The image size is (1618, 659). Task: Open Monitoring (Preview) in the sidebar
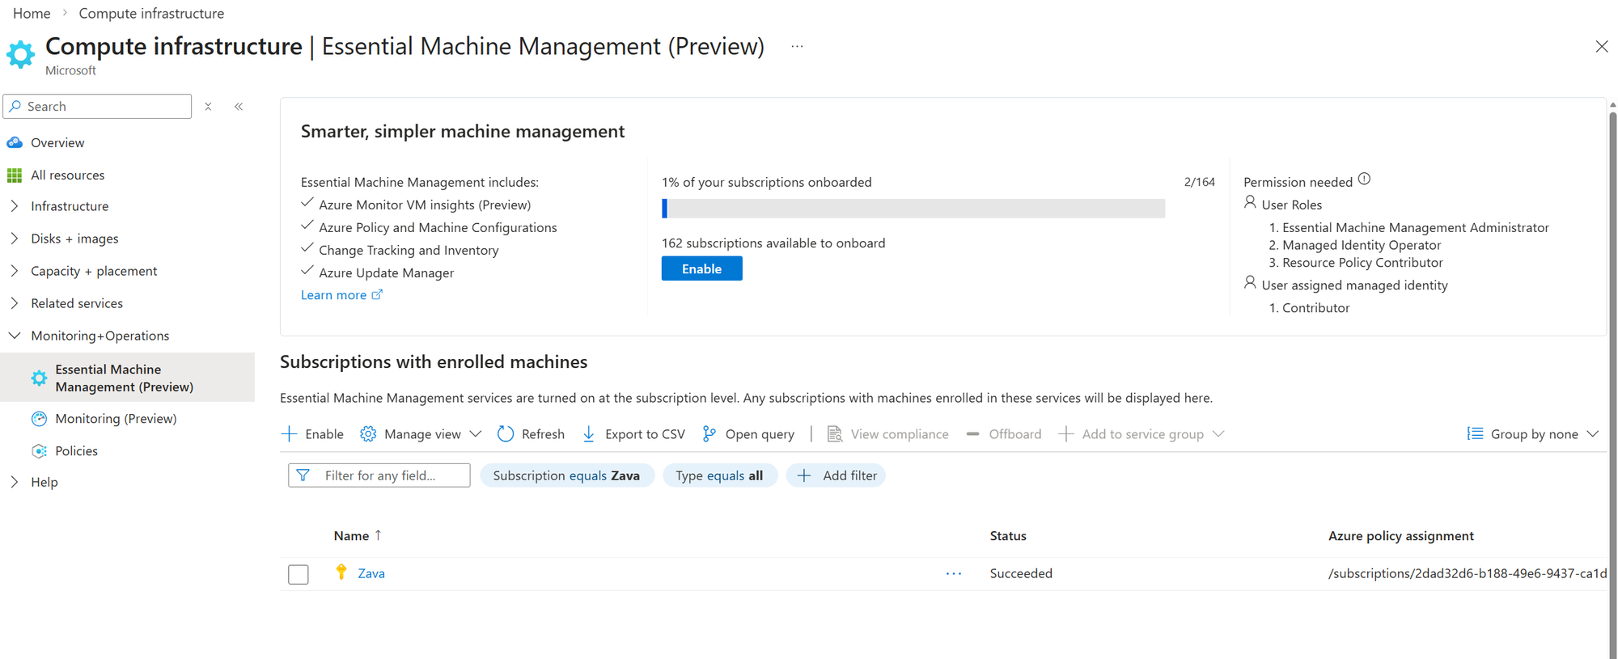coord(116,419)
